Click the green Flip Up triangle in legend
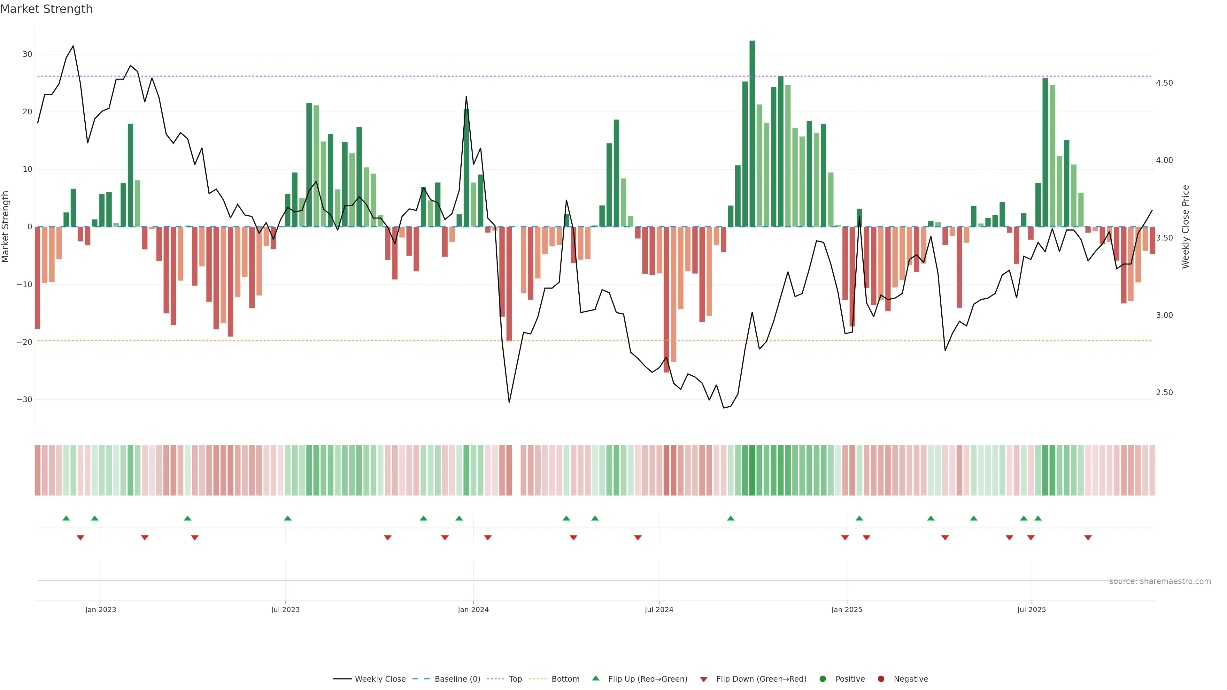 pyautogui.click(x=595, y=678)
